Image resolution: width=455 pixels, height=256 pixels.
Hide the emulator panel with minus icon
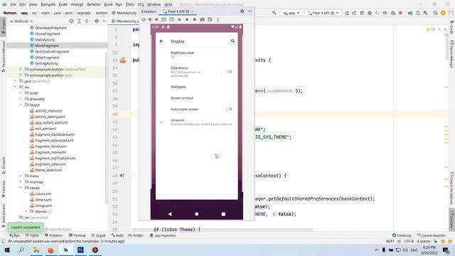coord(250,11)
